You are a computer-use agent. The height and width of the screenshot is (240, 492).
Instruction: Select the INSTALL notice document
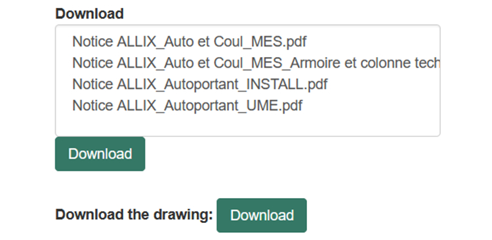pos(248,84)
